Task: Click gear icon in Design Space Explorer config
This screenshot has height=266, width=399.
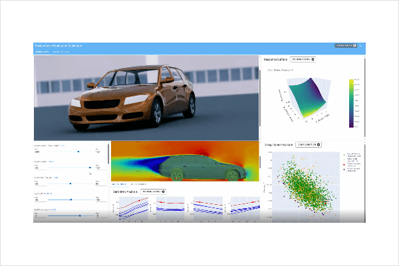Action: [319, 144]
